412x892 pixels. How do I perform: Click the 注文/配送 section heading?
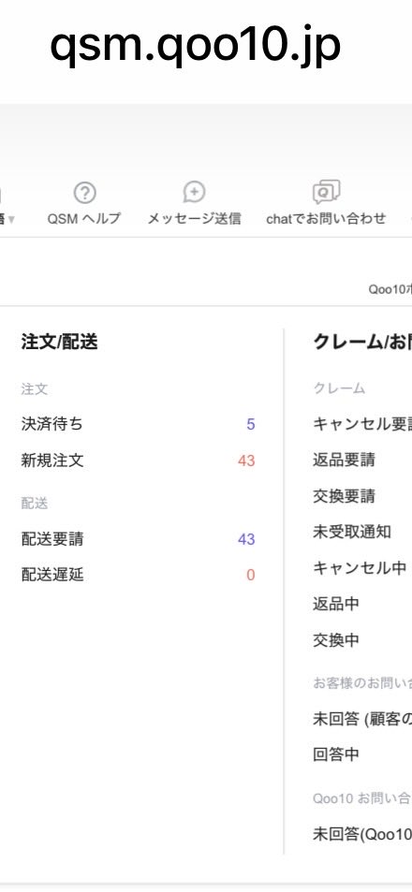(x=59, y=342)
